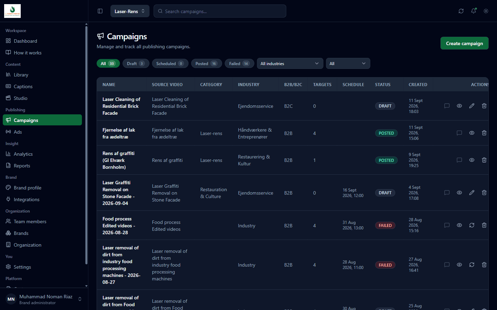The height and width of the screenshot is (310, 497).
Task: Expand the All industries dropdown
Action: tap(290, 63)
